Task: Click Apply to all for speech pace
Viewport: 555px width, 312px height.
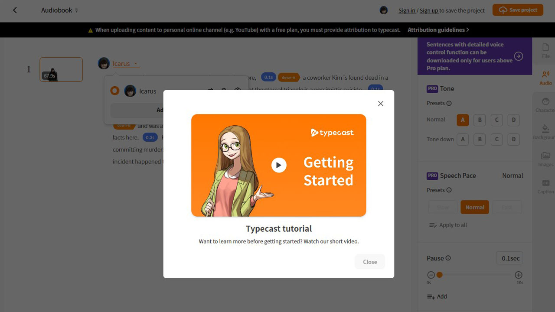Action: click(448, 225)
